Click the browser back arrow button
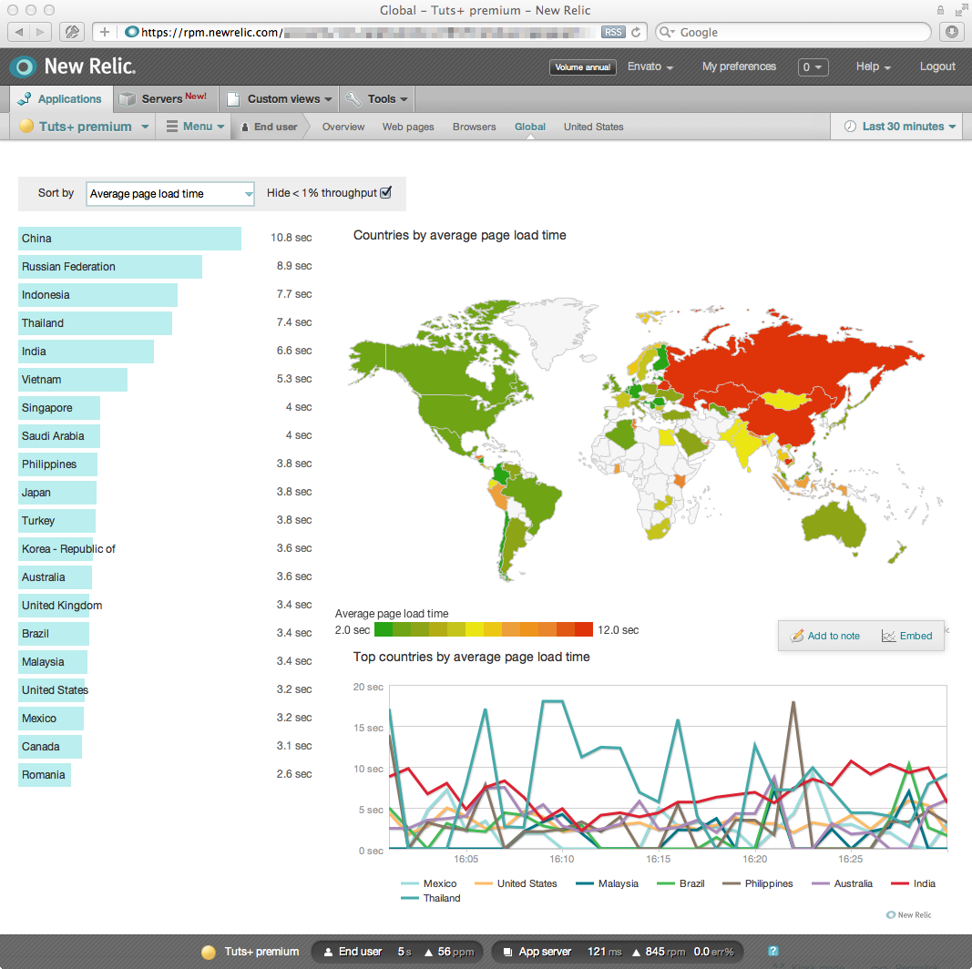Image resolution: width=972 pixels, height=969 pixels. (20, 32)
